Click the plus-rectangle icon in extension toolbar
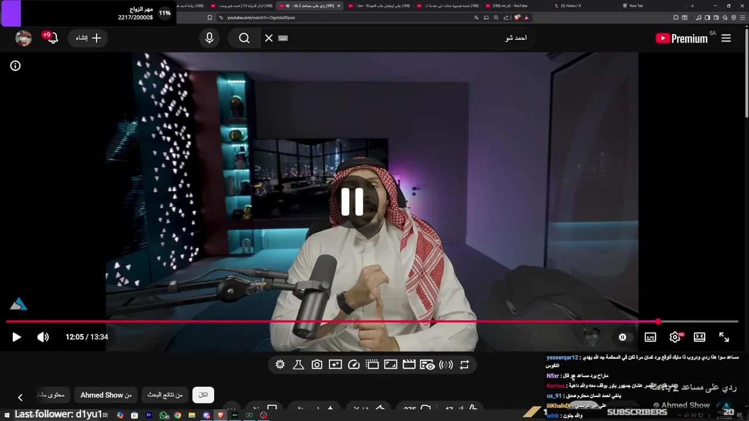749x421 pixels. [x=335, y=364]
